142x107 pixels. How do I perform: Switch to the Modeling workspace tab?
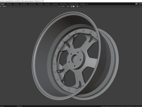[x=9, y=4]
